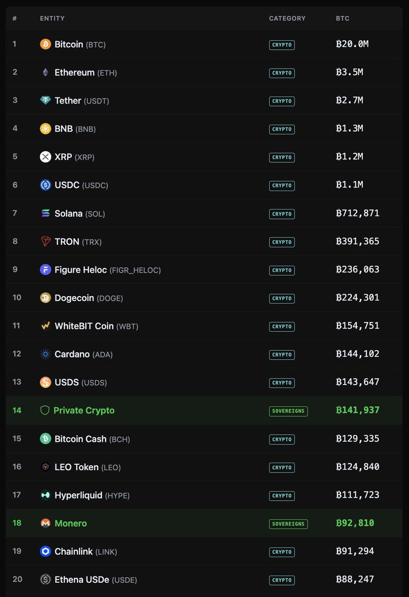Select the Solana gradient icon
The image size is (409, 597).
point(45,213)
